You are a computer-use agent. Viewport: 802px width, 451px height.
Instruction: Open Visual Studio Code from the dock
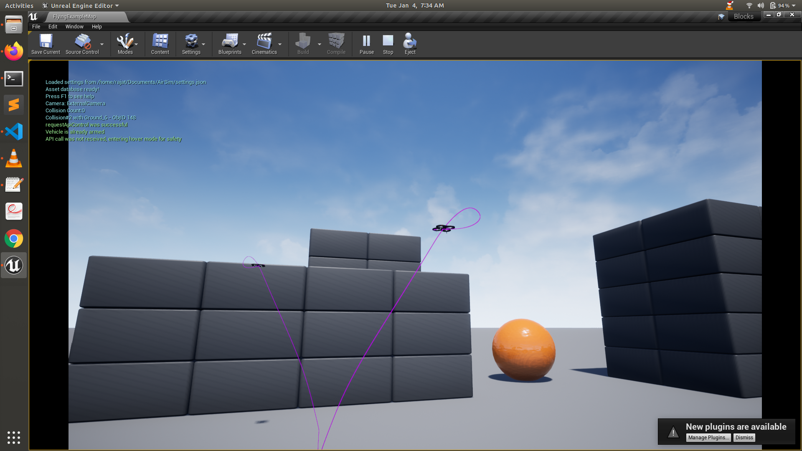(x=14, y=132)
